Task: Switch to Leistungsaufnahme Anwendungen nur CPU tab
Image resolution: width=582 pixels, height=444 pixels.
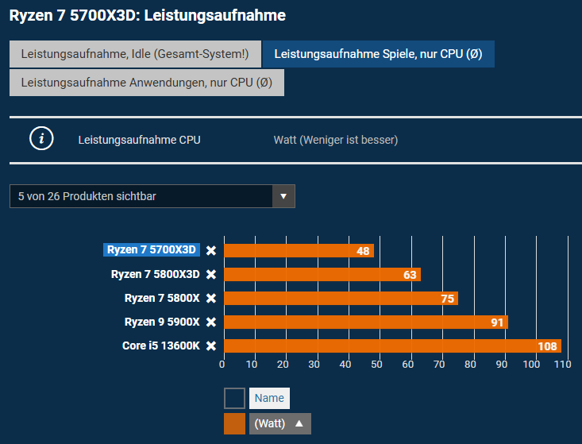Action: click(147, 83)
